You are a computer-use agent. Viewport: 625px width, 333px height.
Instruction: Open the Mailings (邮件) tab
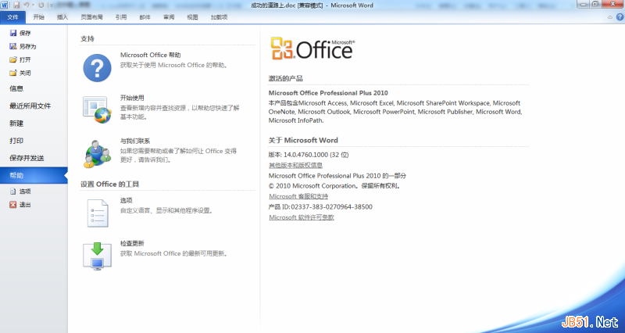click(x=145, y=17)
